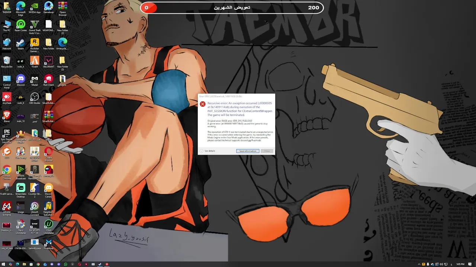Open Epic Games Launcher shortcut
This screenshot has width=476, height=267.
point(7,136)
